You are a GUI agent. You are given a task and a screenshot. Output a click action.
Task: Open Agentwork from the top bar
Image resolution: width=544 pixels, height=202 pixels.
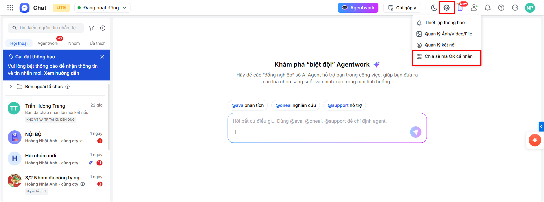tap(358, 8)
